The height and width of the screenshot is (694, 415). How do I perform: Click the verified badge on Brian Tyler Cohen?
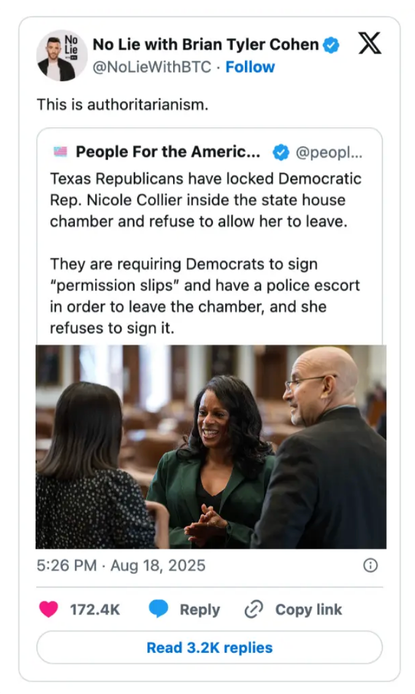point(331,44)
